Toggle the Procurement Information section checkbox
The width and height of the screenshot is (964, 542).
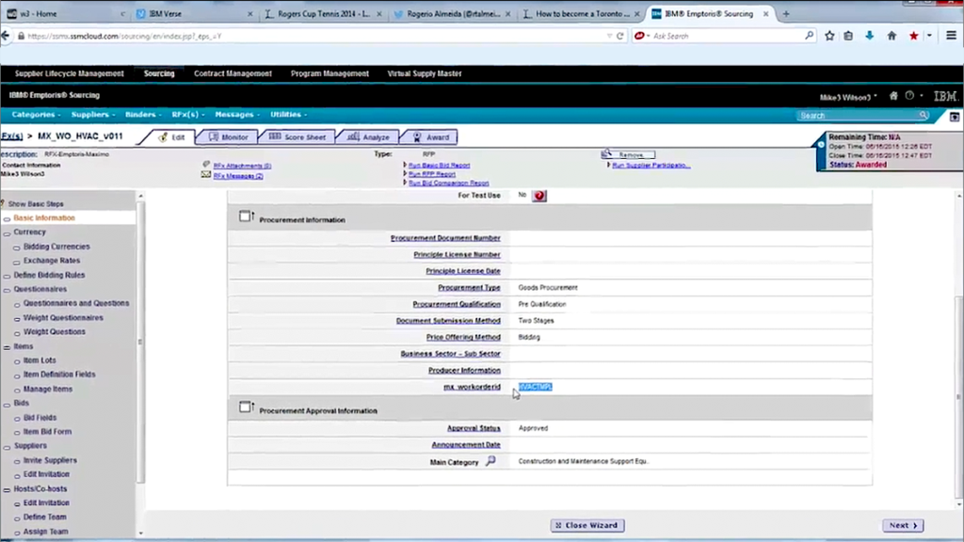pyautogui.click(x=245, y=215)
